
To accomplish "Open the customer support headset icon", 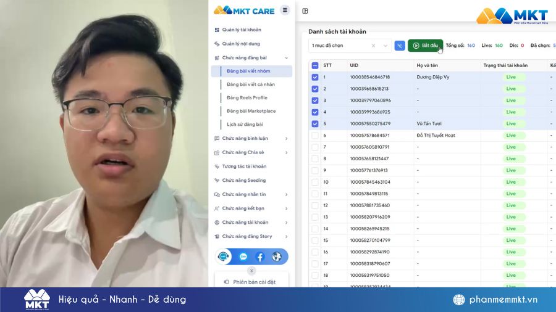I will click(224, 257).
